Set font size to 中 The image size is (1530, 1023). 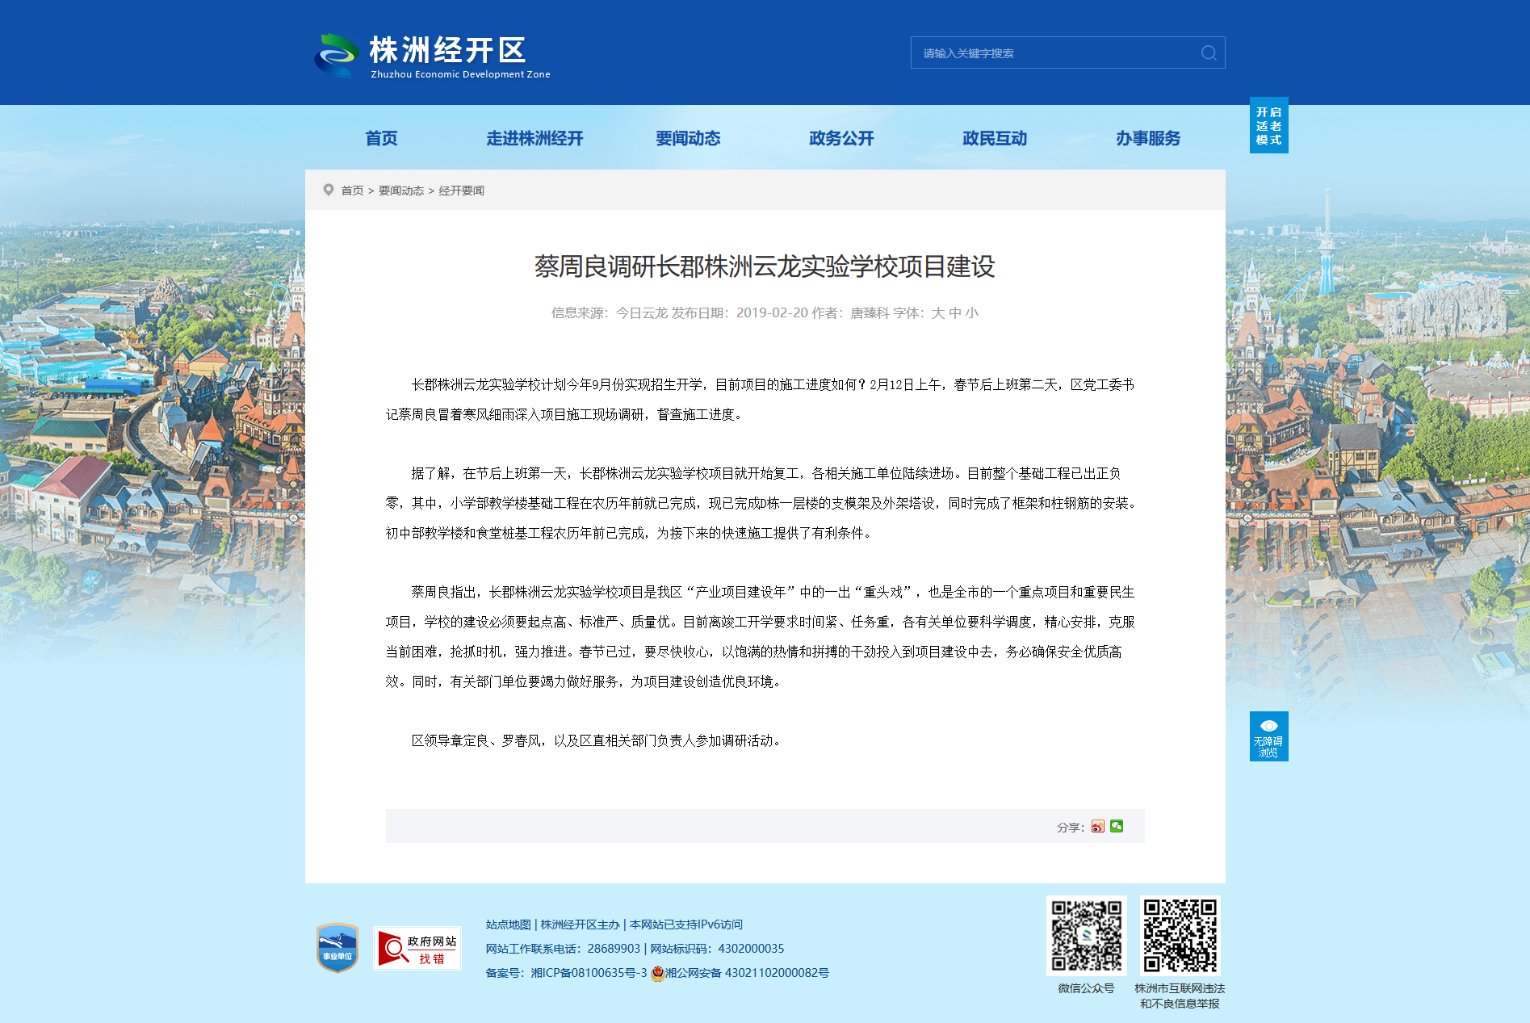coord(955,313)
